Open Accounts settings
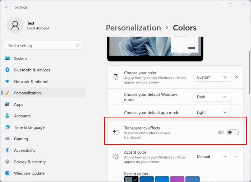 click(x=43, y=116)
